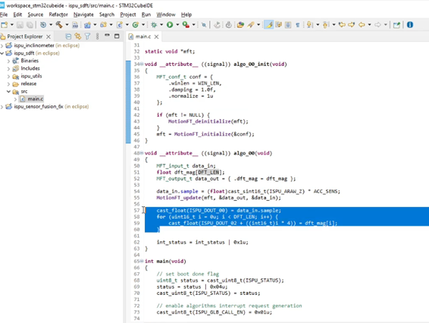Close the main.c editor tab

click(x=156, y=36)
